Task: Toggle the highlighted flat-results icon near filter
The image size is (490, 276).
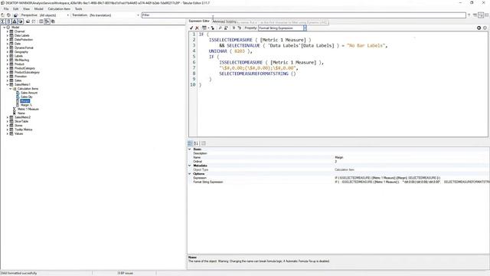Action: pos(481,15)
